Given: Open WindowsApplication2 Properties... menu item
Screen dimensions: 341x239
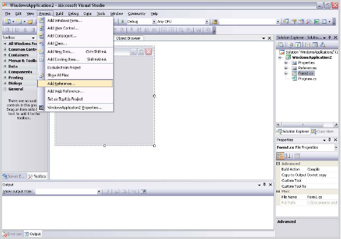Looking at the screenshot, I should click(75, 107).
